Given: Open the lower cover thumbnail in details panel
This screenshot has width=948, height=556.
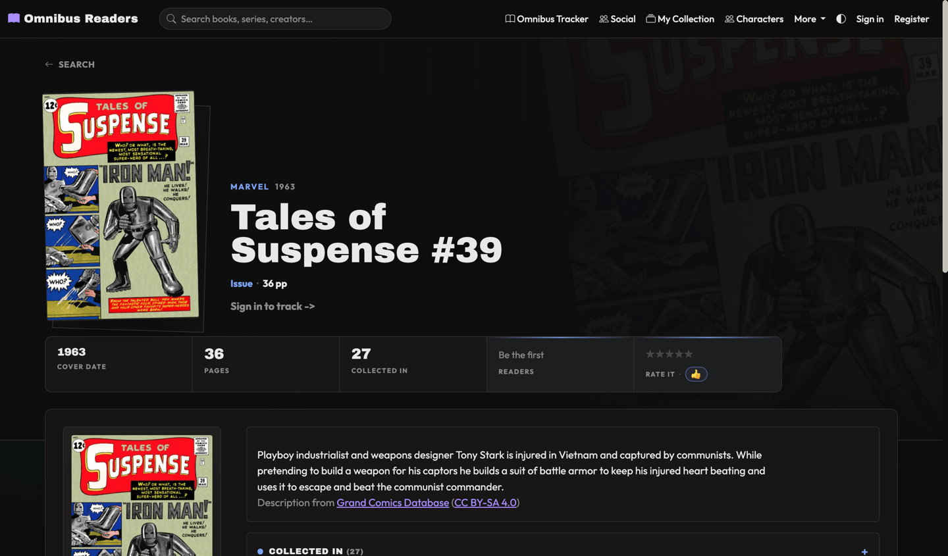Looking at the screenshot, I should [142, 495].
